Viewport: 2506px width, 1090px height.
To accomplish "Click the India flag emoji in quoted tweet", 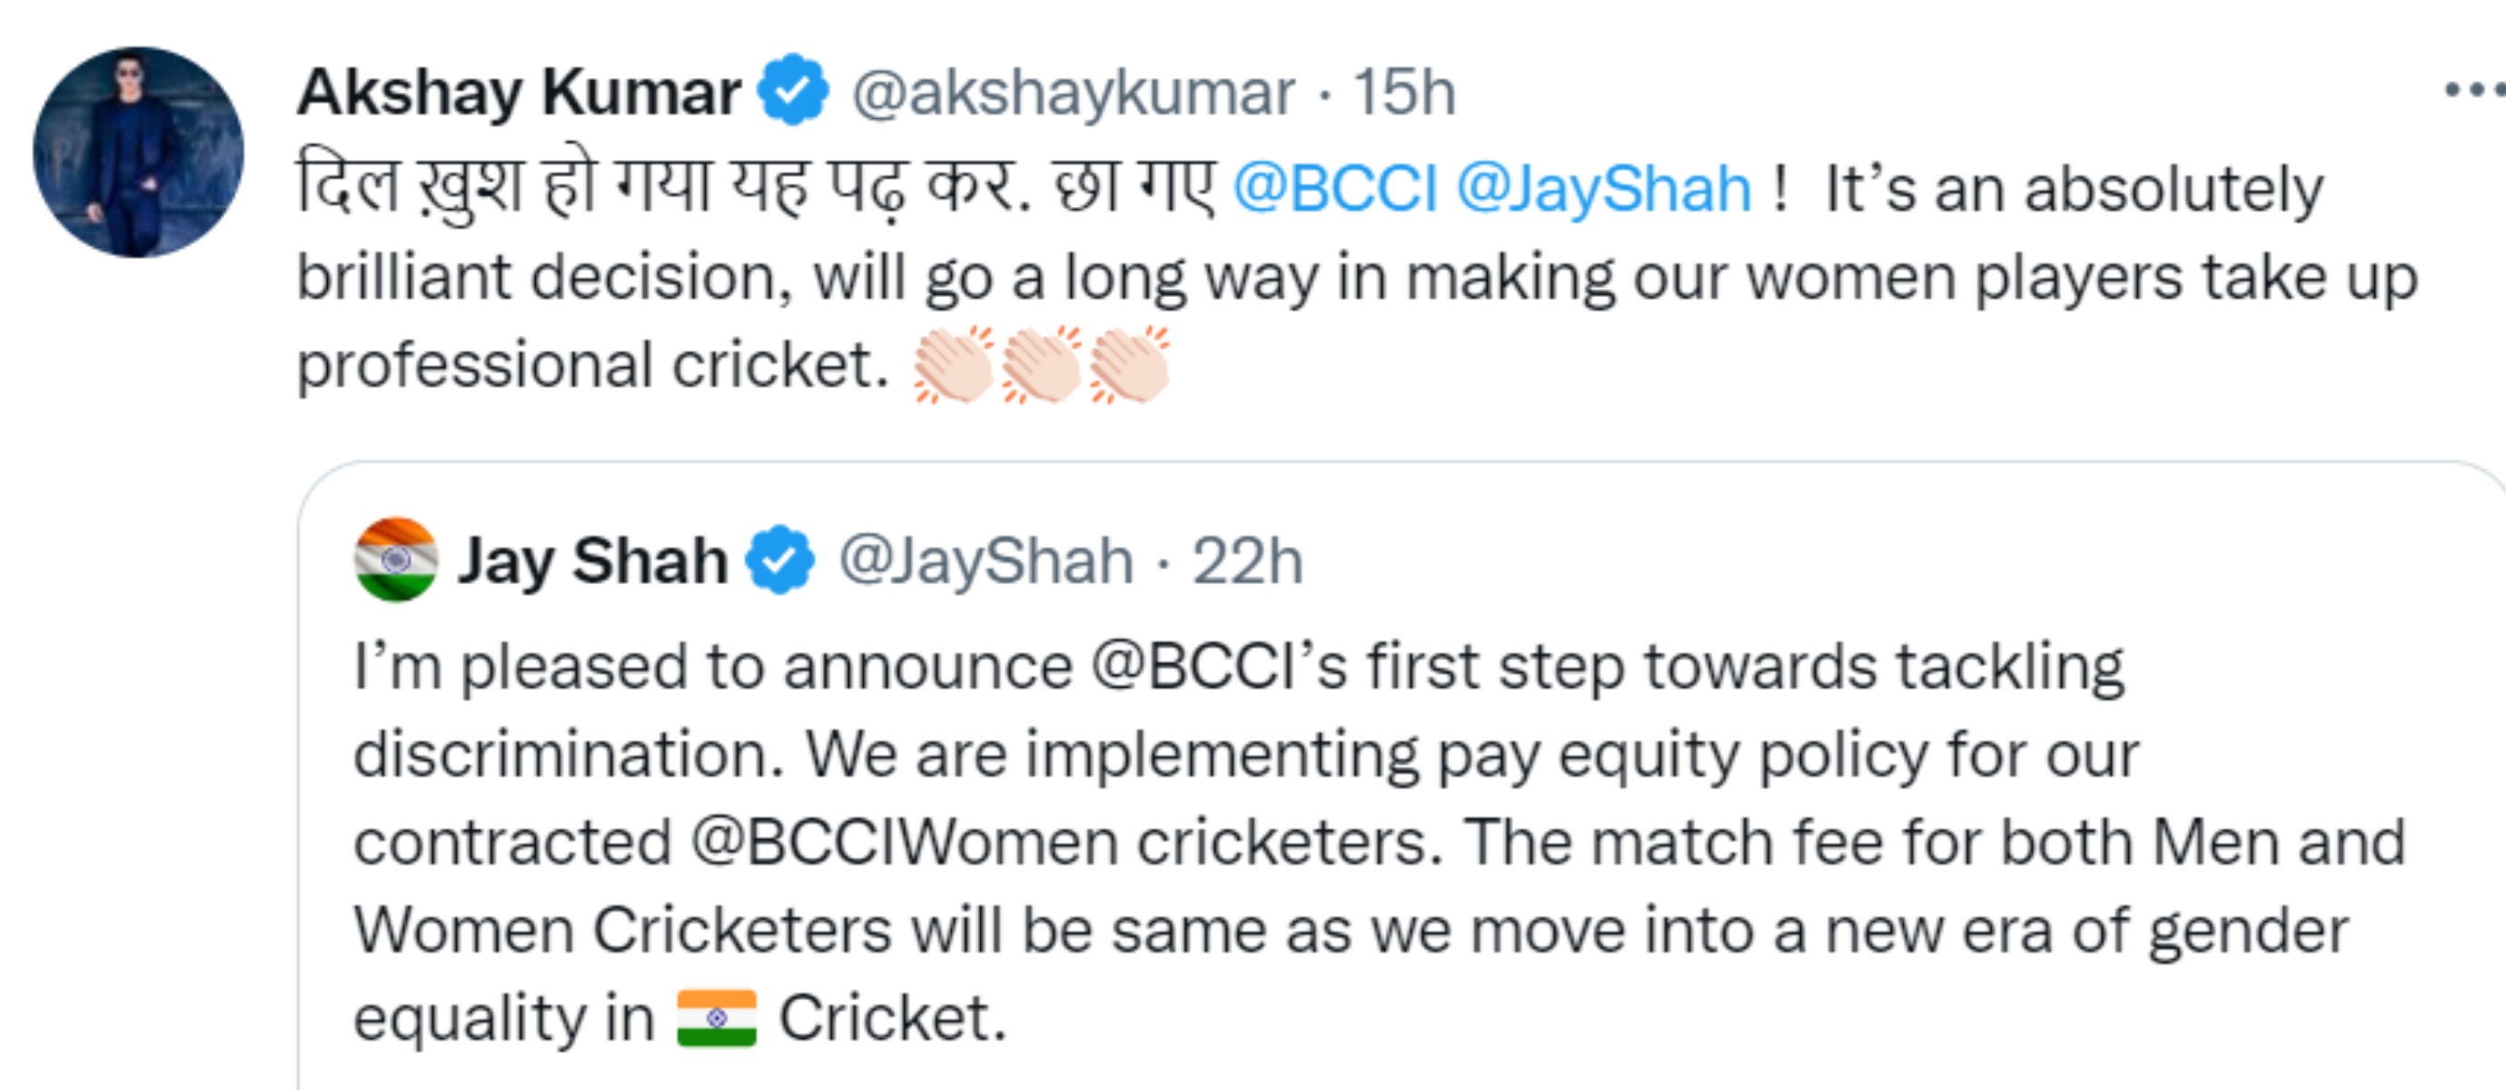I will [715, 1020].
